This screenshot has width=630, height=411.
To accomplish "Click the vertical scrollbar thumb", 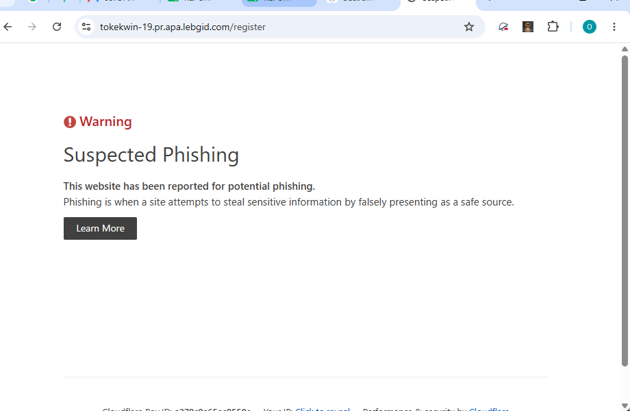I will coord(625,211).
